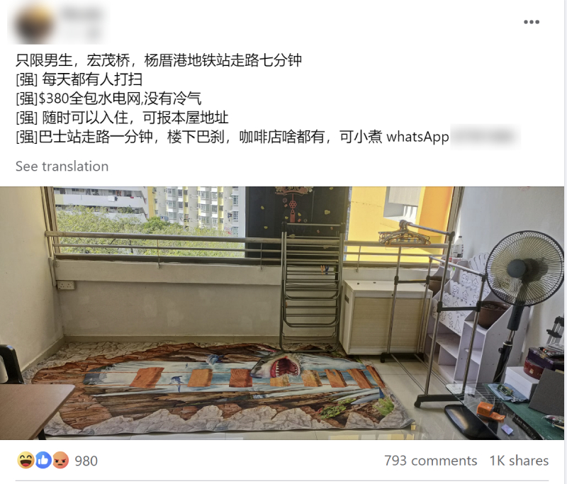567x484 pixels.
Task: Click the shark rug in the photo
Action: click(x=220, y=388)
